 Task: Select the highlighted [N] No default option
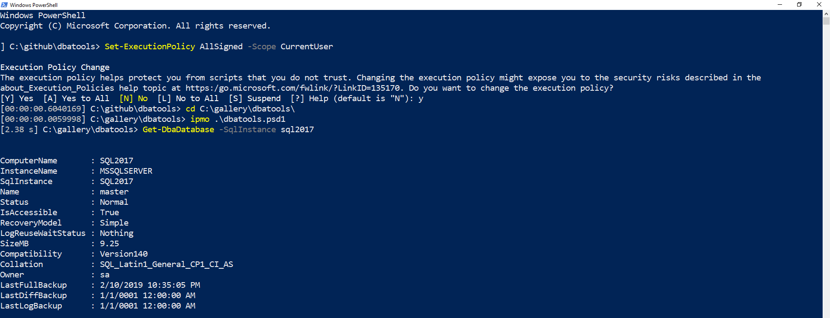point(134,98)
